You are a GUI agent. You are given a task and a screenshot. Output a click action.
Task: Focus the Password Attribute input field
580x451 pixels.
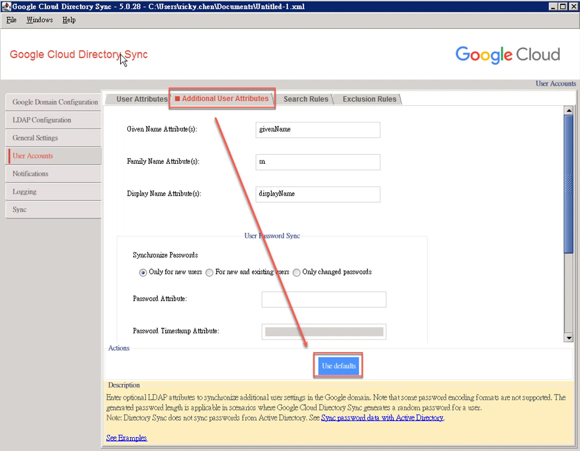(324, 299)
